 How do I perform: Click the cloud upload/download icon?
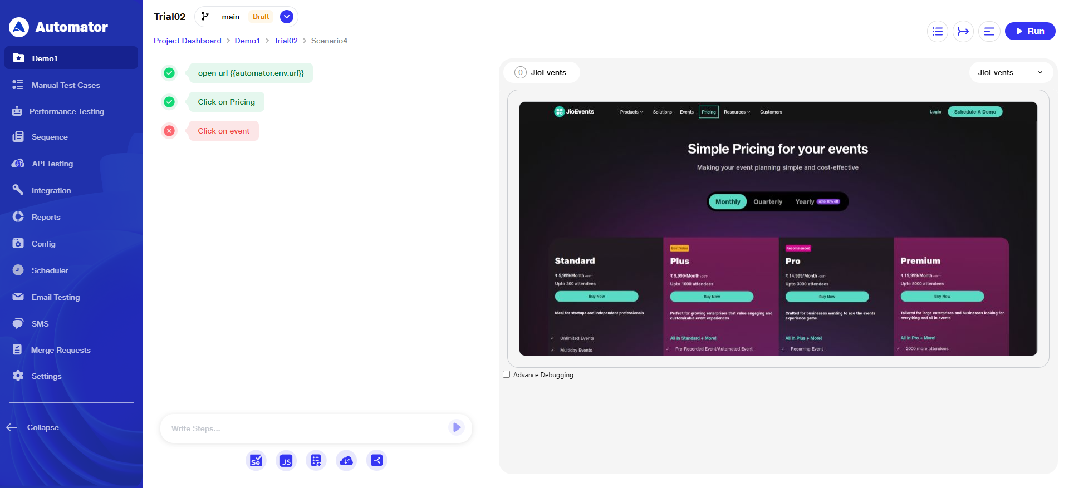pos(346,460)
